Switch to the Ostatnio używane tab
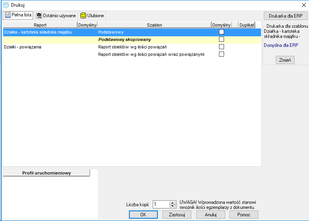The image size is (309, 221). pyautogui.click(x=56, y=16)
